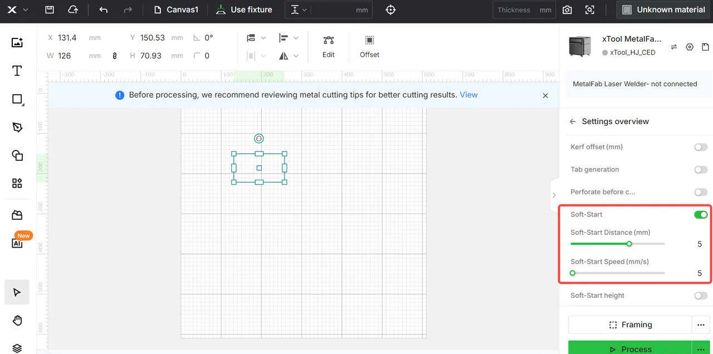Open the Unknown material selector
713x354 pixels.
pyautogui.click(x=664, y=9)
